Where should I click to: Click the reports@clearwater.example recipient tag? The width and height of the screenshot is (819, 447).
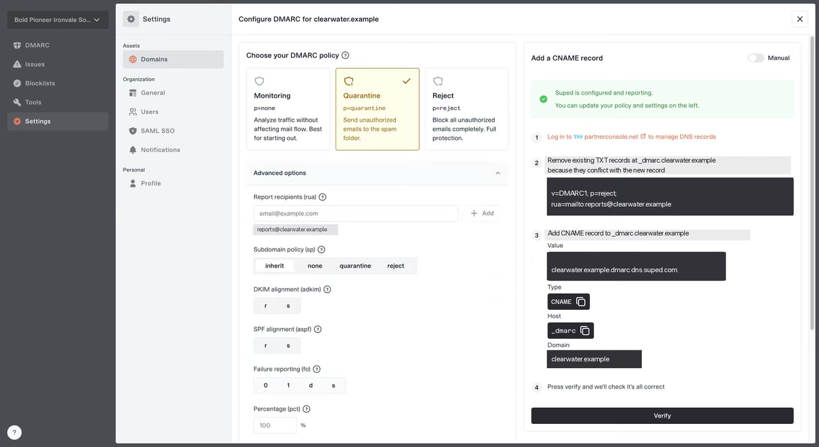pos(296,229)
